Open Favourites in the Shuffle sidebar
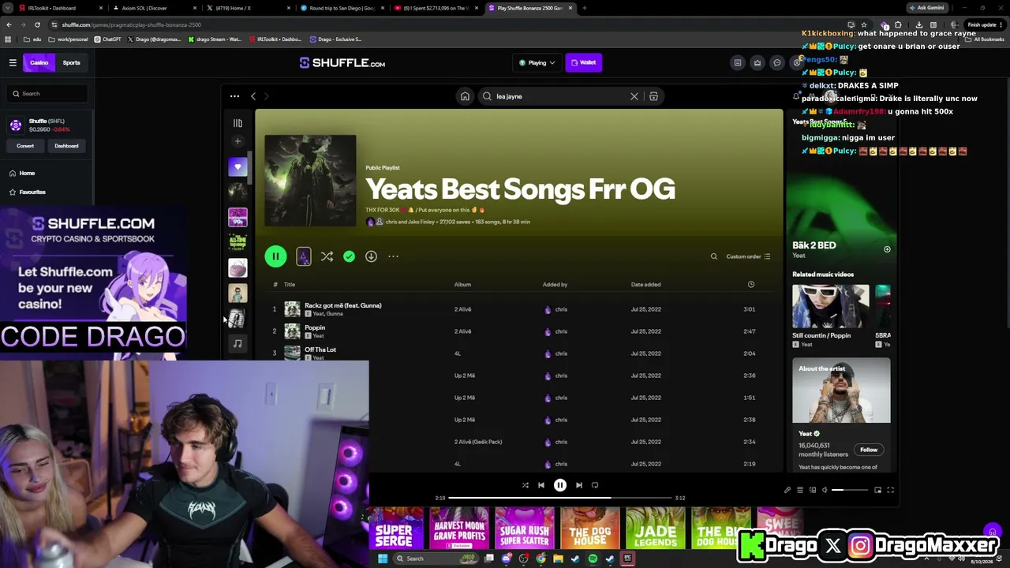This screenshot has height=568, width=1010. pos(32,192)
